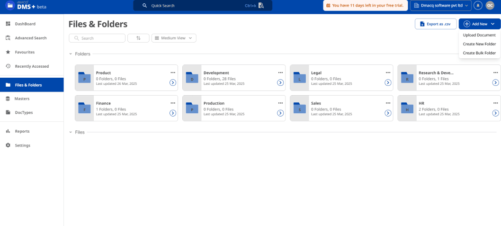Open the Medium View dropdown
This screenshot has width=501, height=226.
[x=174, y=38]
